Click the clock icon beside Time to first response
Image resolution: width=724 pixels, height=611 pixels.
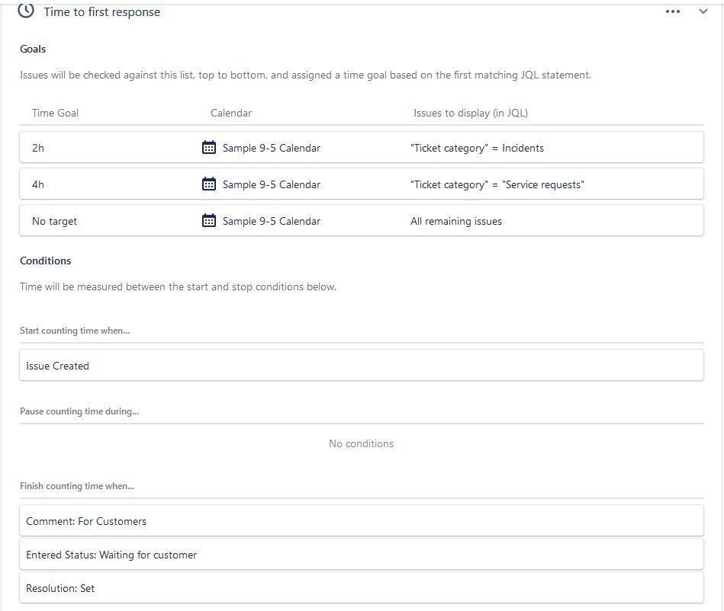pyautogui.click(x=26, y=11)
